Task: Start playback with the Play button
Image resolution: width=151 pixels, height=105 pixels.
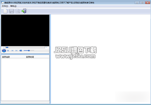Action: (x=4, y=50)
